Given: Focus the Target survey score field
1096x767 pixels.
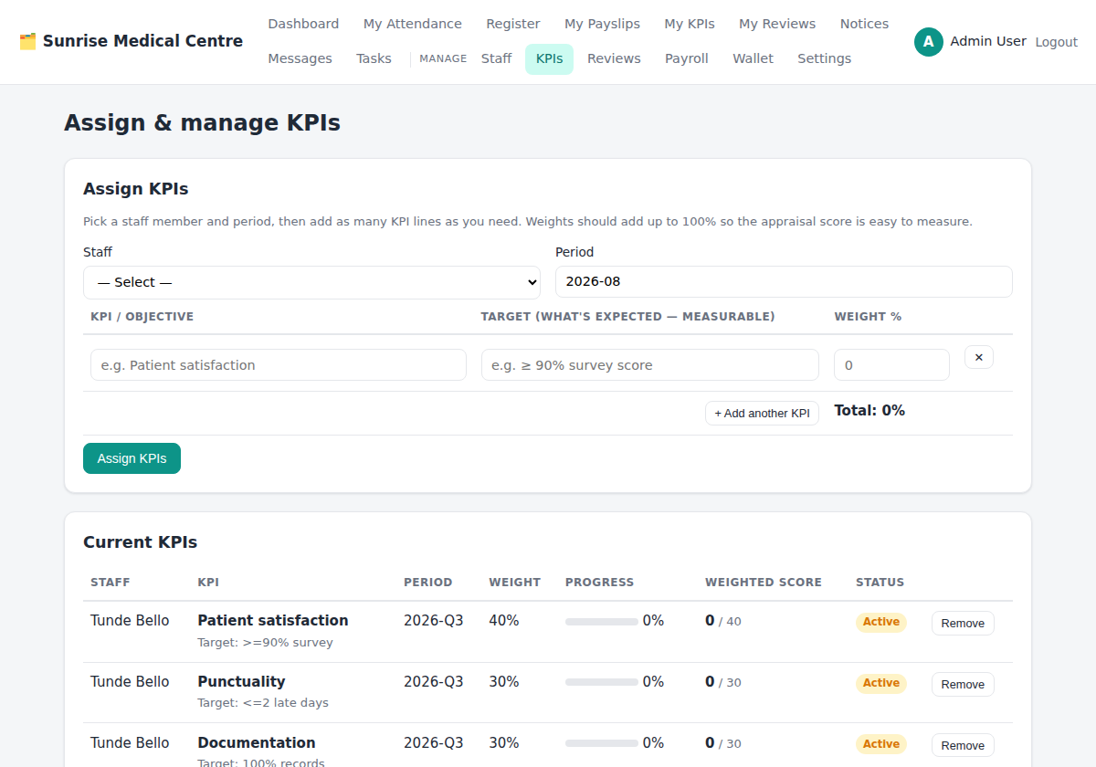Looking at the screenshot, I should coord(650,365).
